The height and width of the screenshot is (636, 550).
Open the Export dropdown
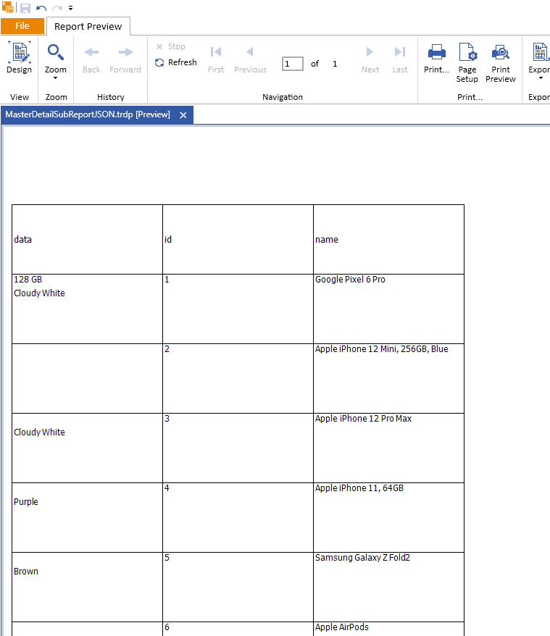[x=539, y=62]
